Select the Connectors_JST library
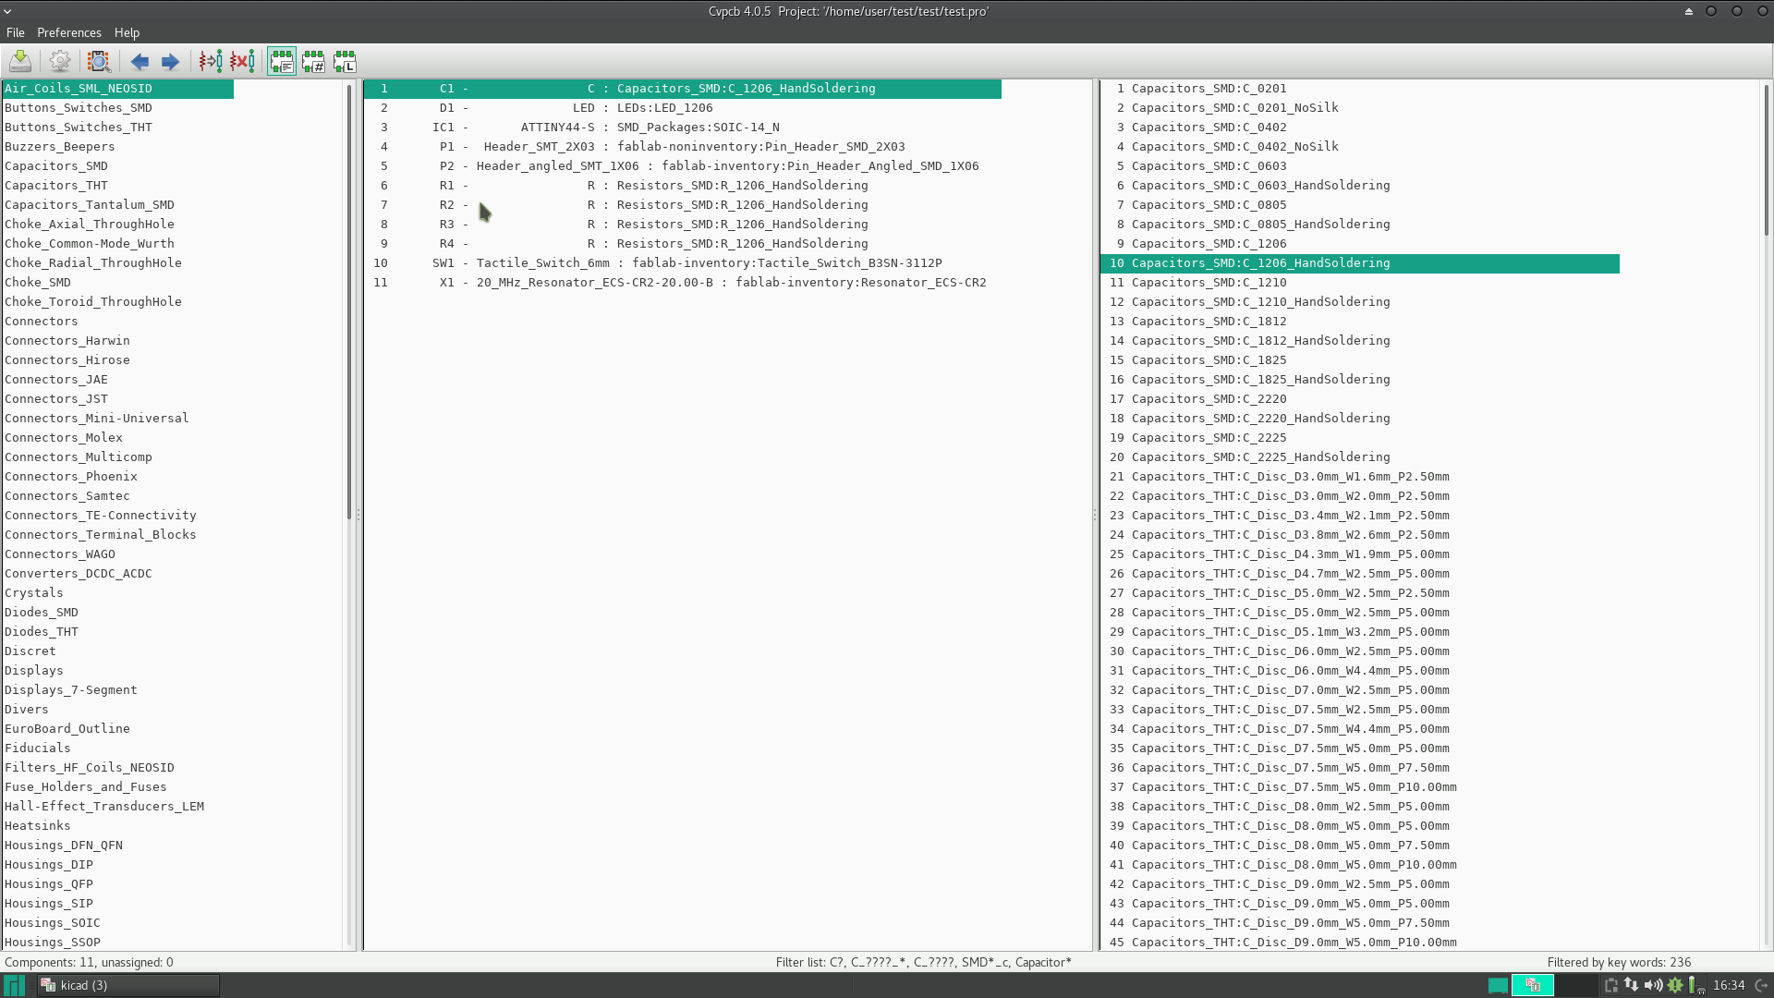This screenshot has height=998, width=1774. click(56, 399)
